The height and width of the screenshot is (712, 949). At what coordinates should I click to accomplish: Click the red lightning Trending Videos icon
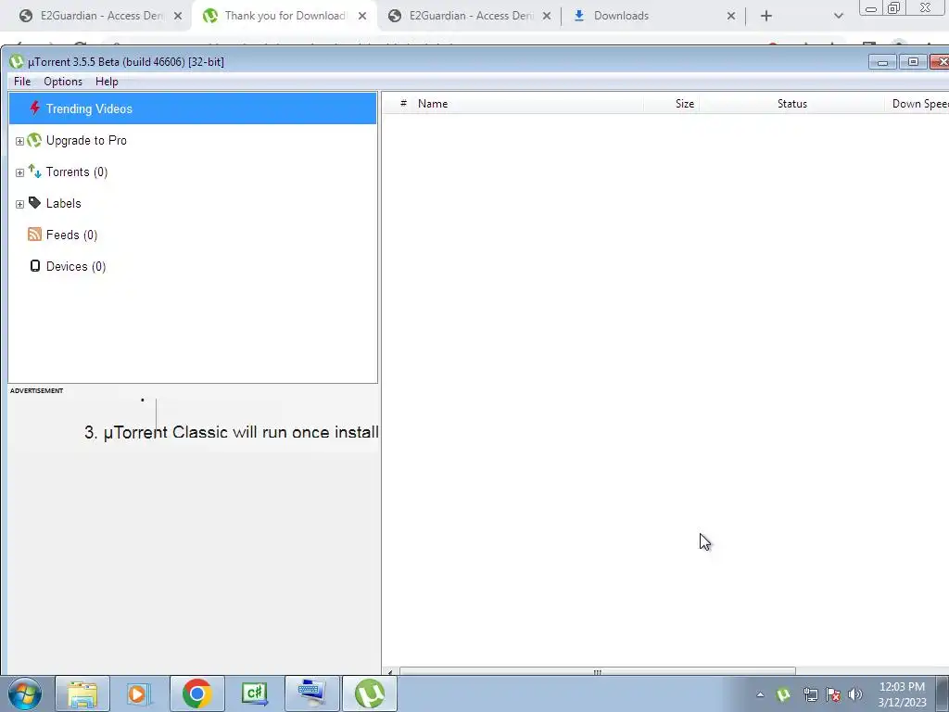(x=34, y=108)
